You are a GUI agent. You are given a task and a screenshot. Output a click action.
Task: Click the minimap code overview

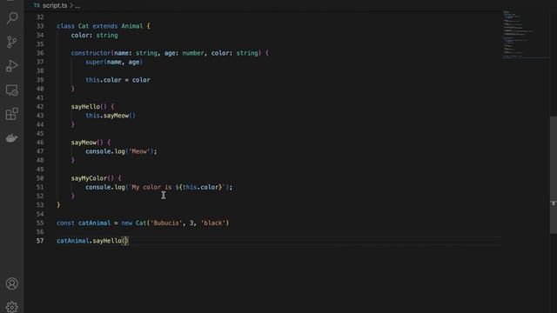(x=525, y=35)
